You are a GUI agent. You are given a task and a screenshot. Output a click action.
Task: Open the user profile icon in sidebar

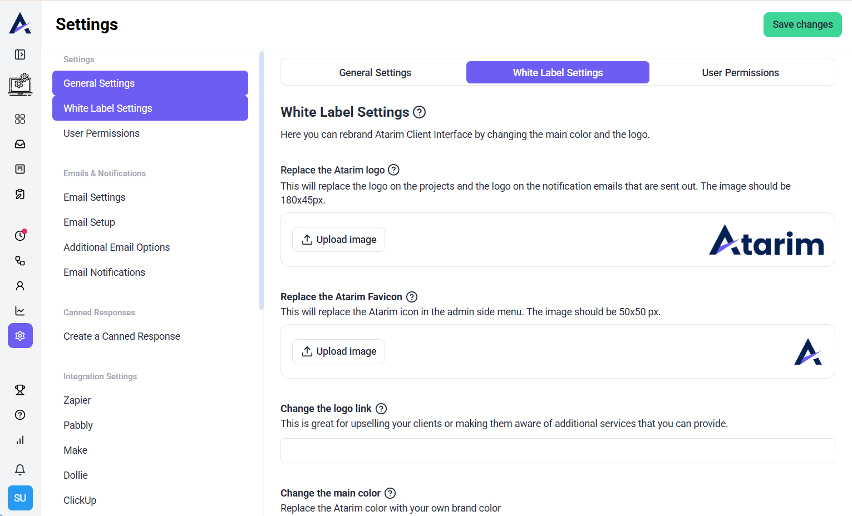(x=20, y=286)
